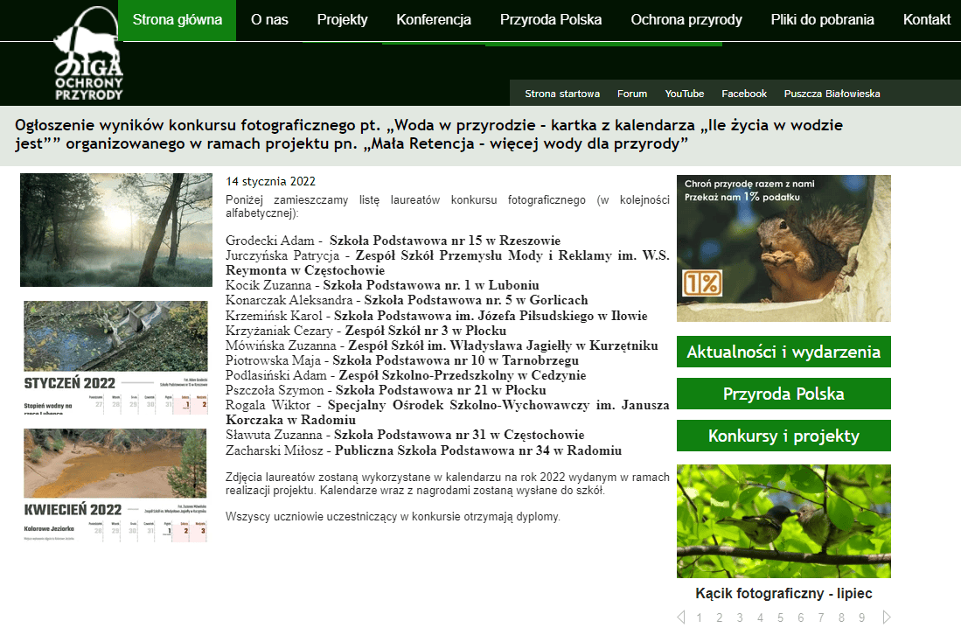
Task: Open the Facebook link
Action: (x=744, y=94)
